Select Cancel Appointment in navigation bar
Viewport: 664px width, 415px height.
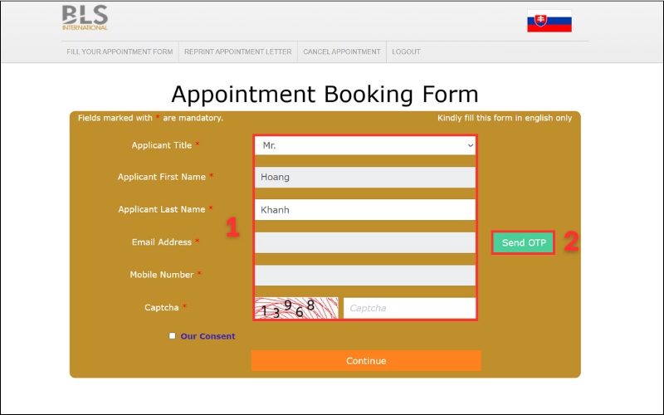pos(341,51)
